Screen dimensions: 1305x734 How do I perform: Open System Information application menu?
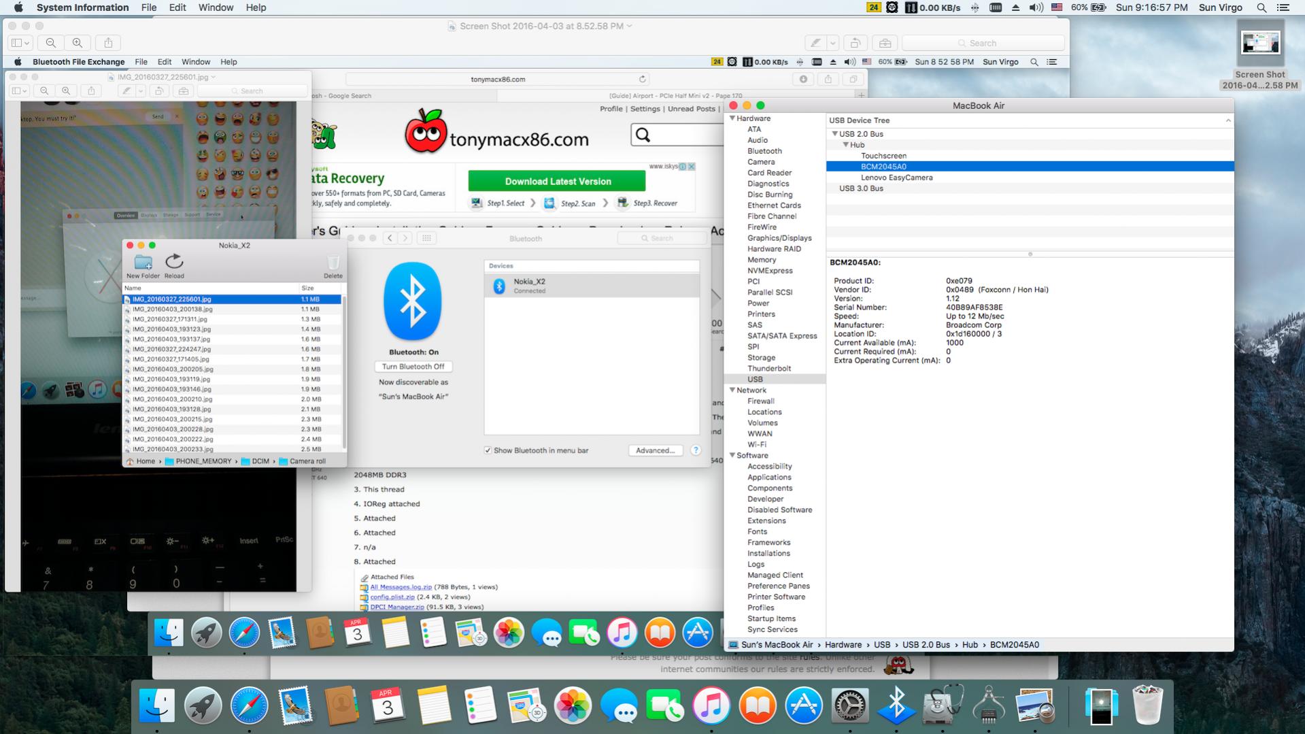pos(82,7)
